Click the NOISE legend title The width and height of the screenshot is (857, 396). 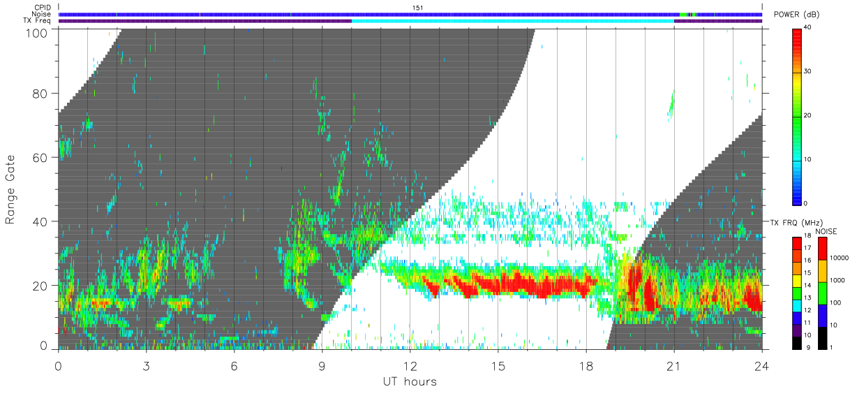coord(827,231)
